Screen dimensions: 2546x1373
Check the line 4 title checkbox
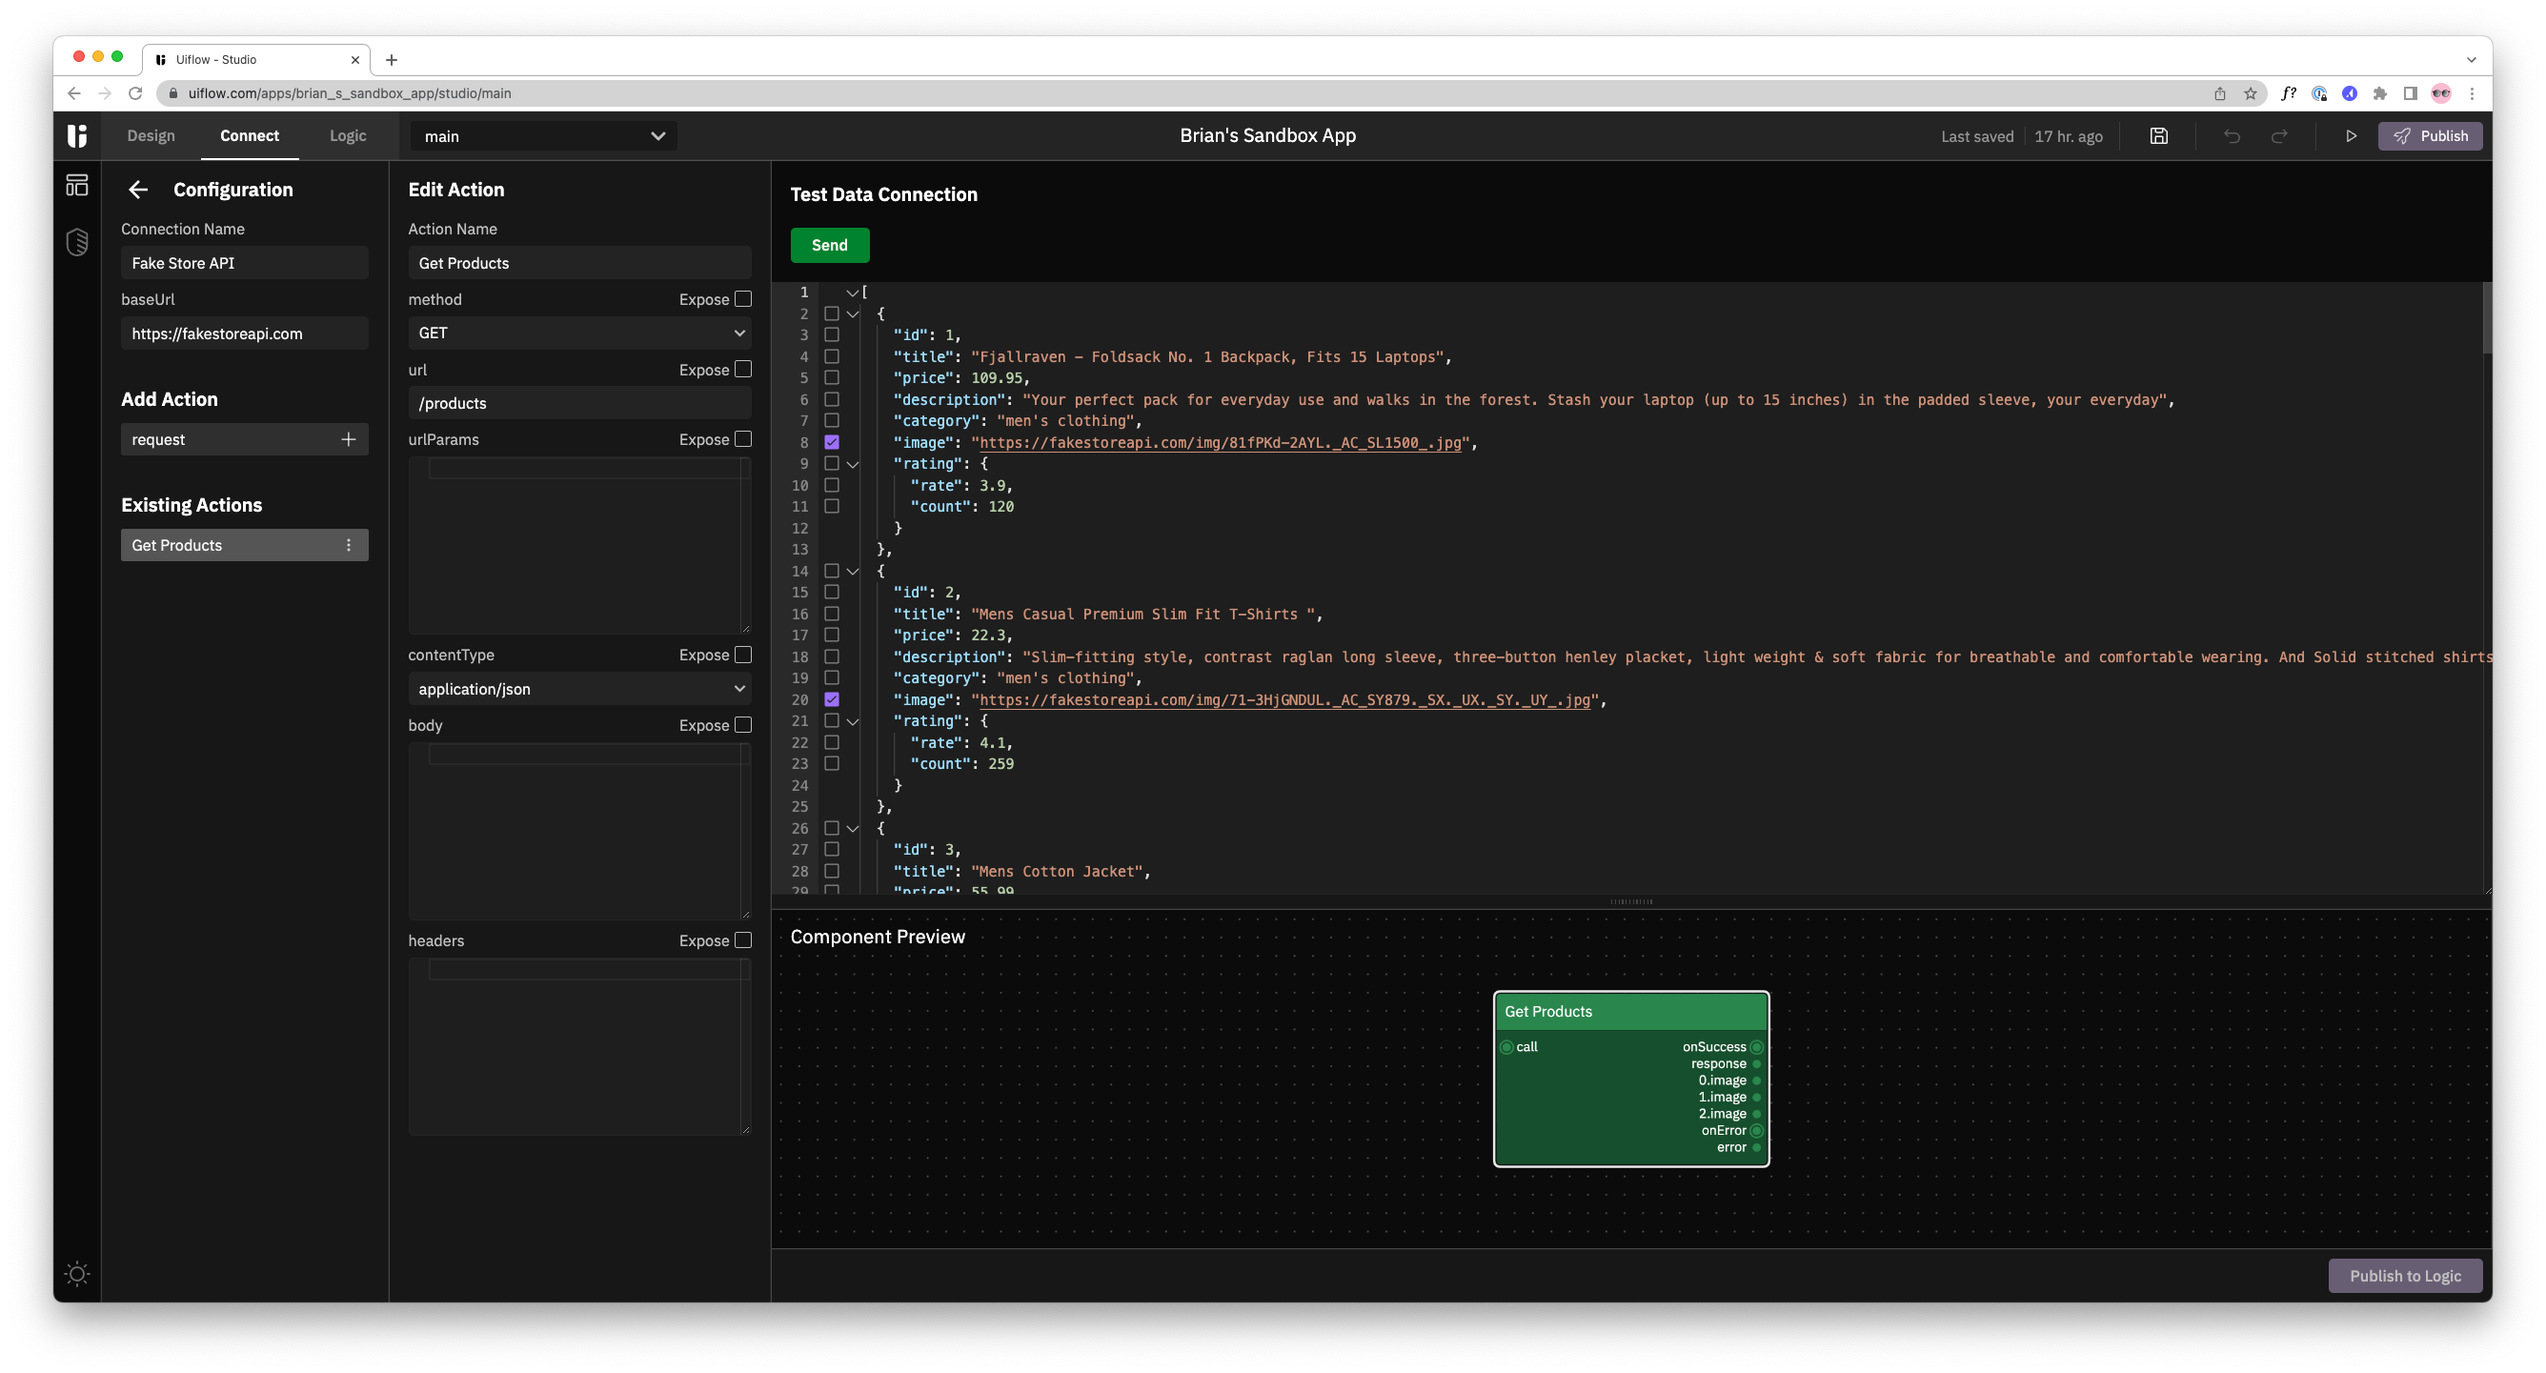tap(831, 355)
